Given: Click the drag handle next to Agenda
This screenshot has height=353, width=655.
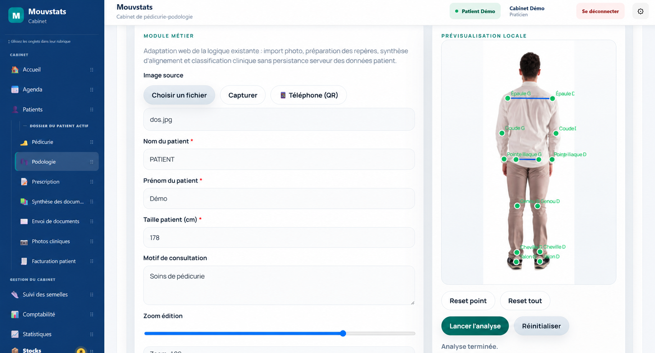Looking at the screenshot, I should click(x=92, y=90).
